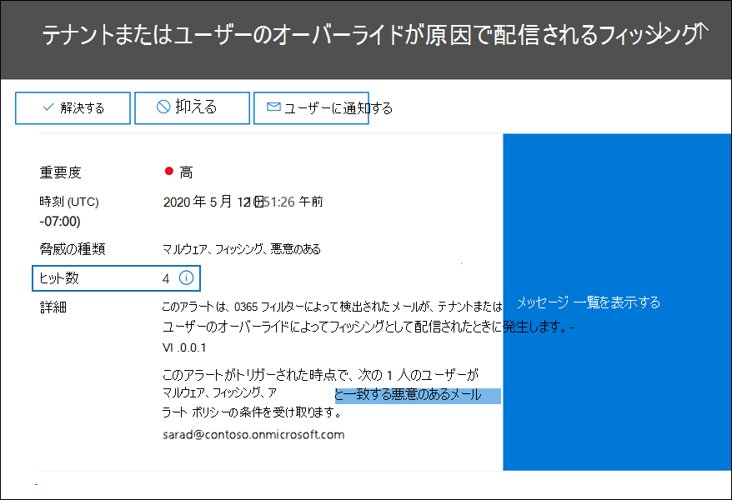The height and width of the screenshot is (500, 732).
Task: Click ユーザーに通知する (Notify users) button
Action: click(311, 108)
